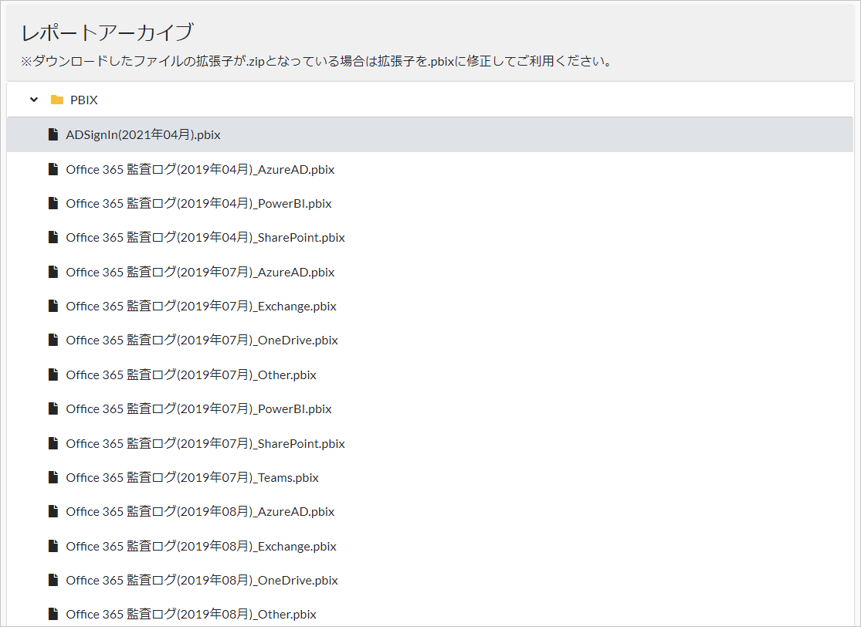Click file icon for 2019年08月 Other.pbix
This screenshot has height=627, width=861.
[53, 614]
